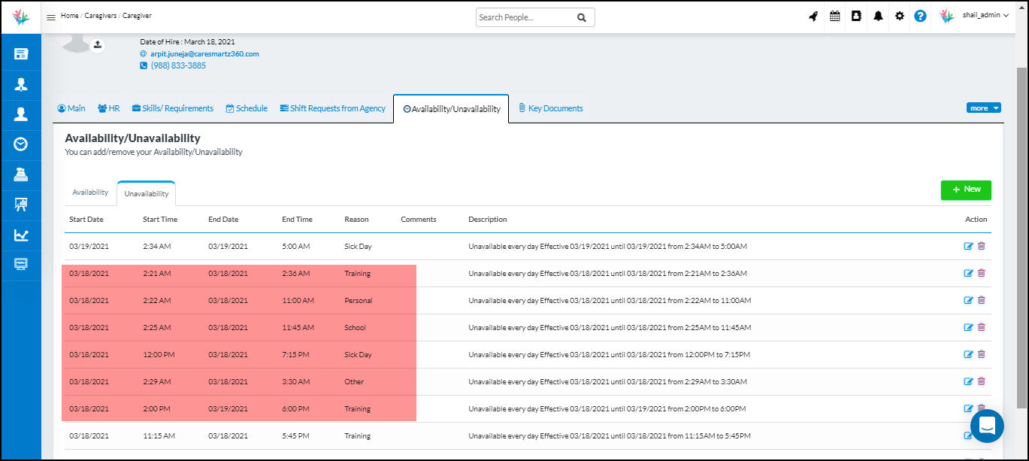1029x461 pixels.
Task: Open the caregiver email address link
Action: [204, 54]
